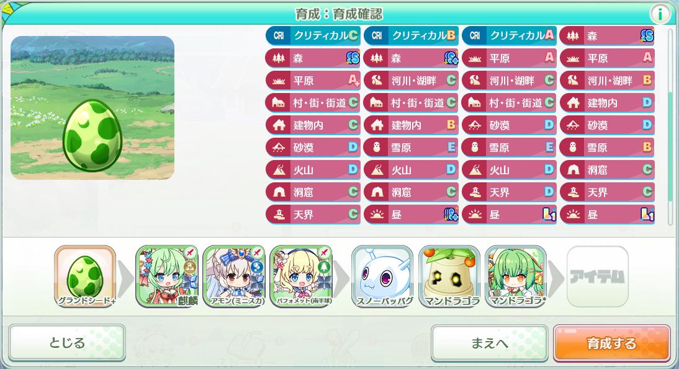The width and height of the screenshot is (679, 369).
Task: Select the スノーバッグ monster icon
Action: point(383,277)
